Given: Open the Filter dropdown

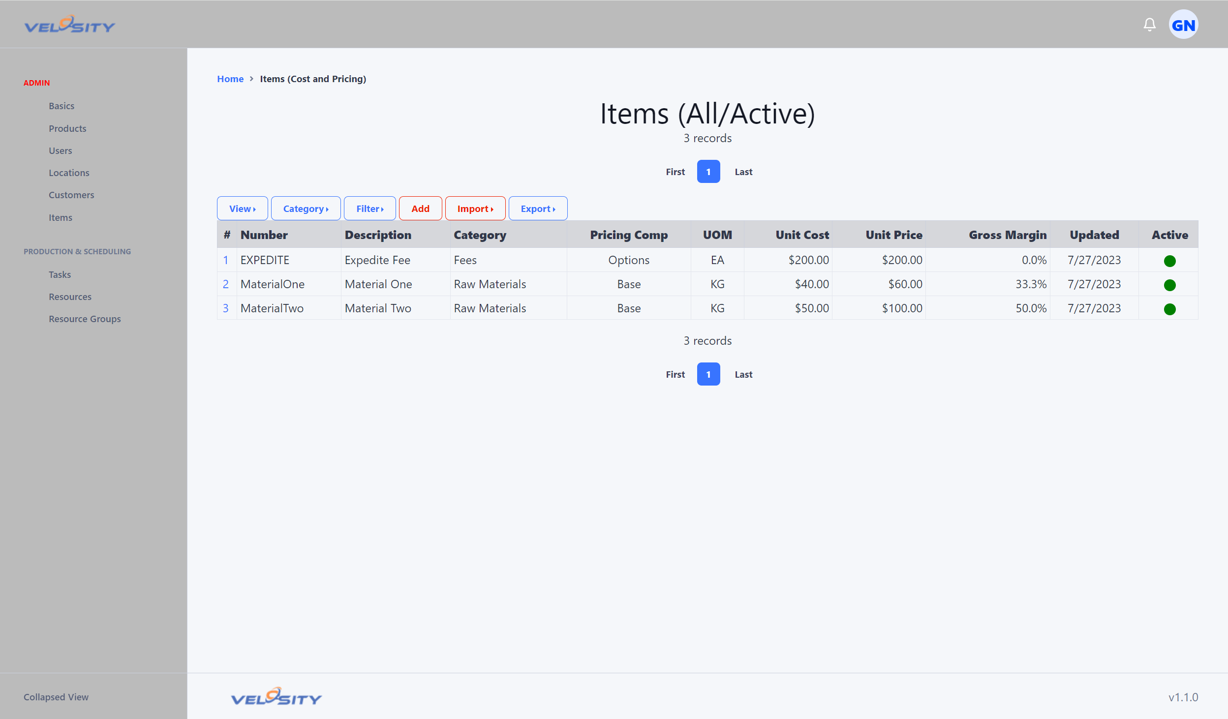Looking at the screenshot, I should pos(370,209).
